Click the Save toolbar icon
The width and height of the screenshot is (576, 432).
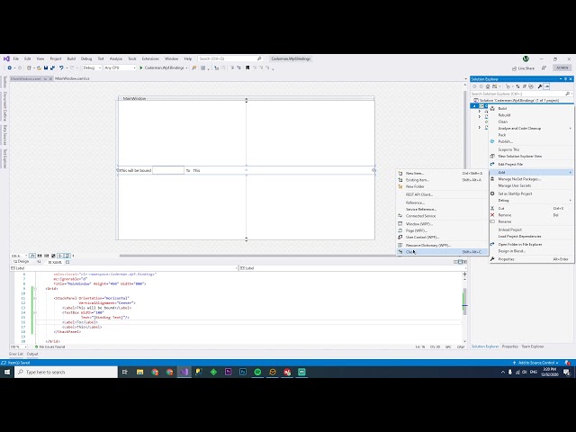click(x=46, y=68)
